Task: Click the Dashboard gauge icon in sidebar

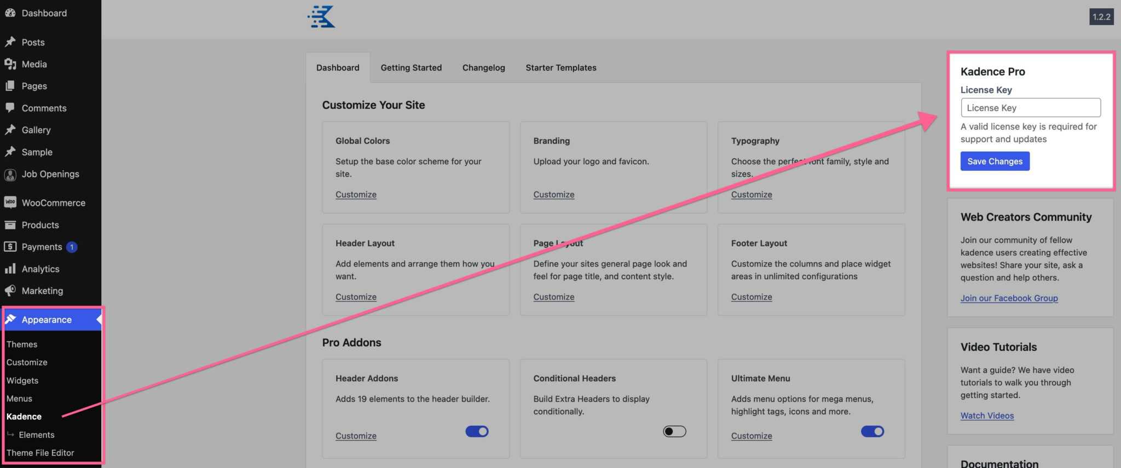Action: 10,13
